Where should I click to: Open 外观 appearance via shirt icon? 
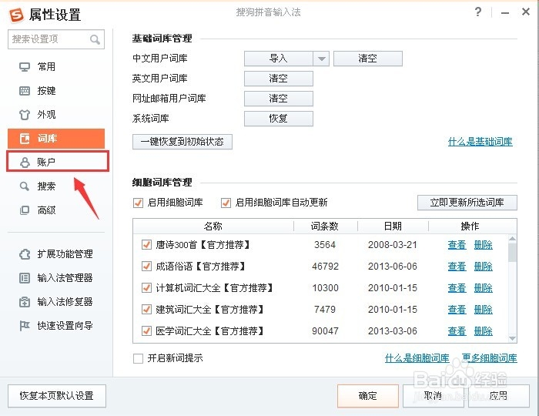(25, 115)
